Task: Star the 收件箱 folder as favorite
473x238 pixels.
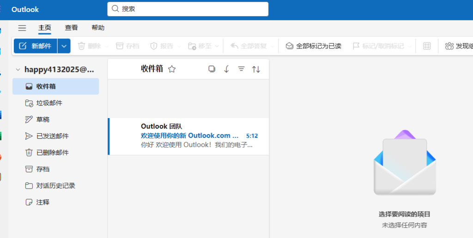Action: [172, 69]
